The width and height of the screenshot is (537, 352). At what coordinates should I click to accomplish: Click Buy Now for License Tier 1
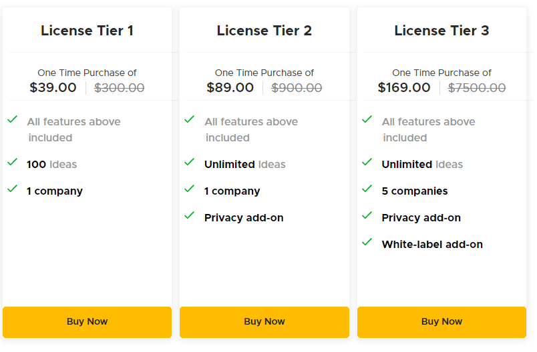(x=87, y=322)
